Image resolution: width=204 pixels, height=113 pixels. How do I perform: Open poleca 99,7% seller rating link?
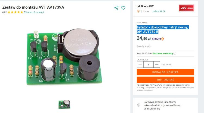(159, 11)
